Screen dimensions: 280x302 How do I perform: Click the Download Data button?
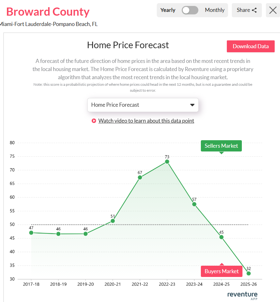[x=251, y=46]
